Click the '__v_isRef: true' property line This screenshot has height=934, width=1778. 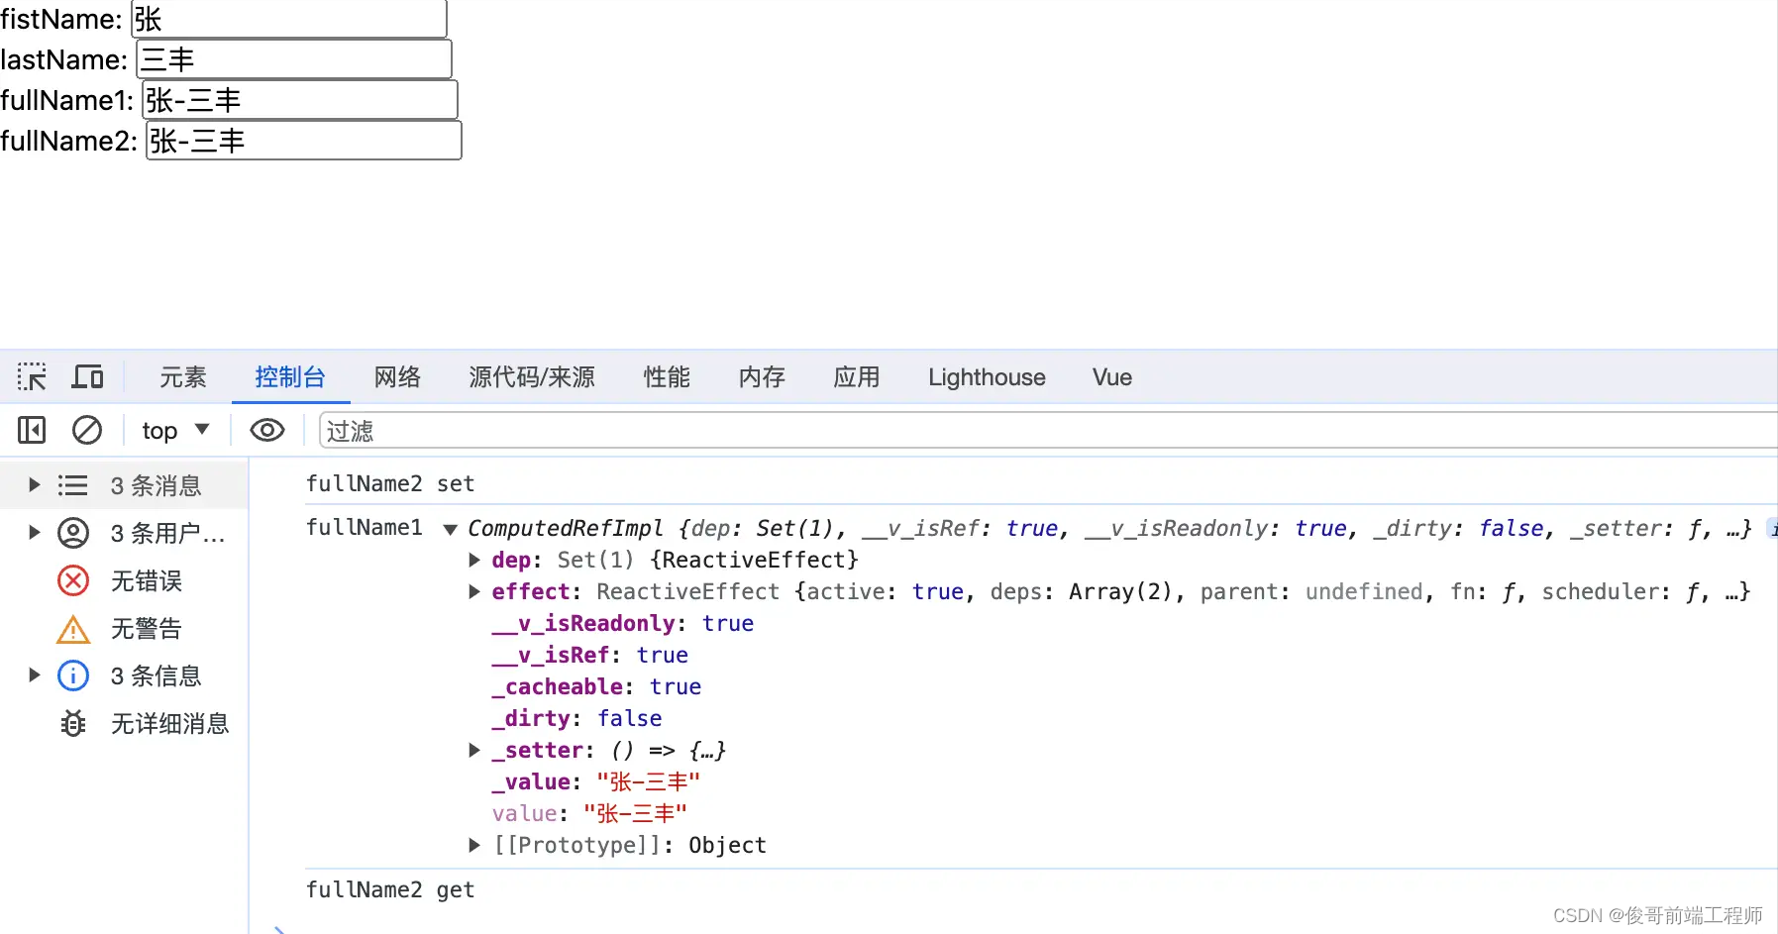coord(589,655)
